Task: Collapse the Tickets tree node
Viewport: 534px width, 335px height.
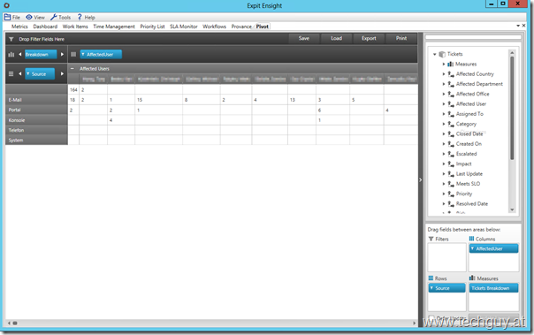Action: point(435,54)
